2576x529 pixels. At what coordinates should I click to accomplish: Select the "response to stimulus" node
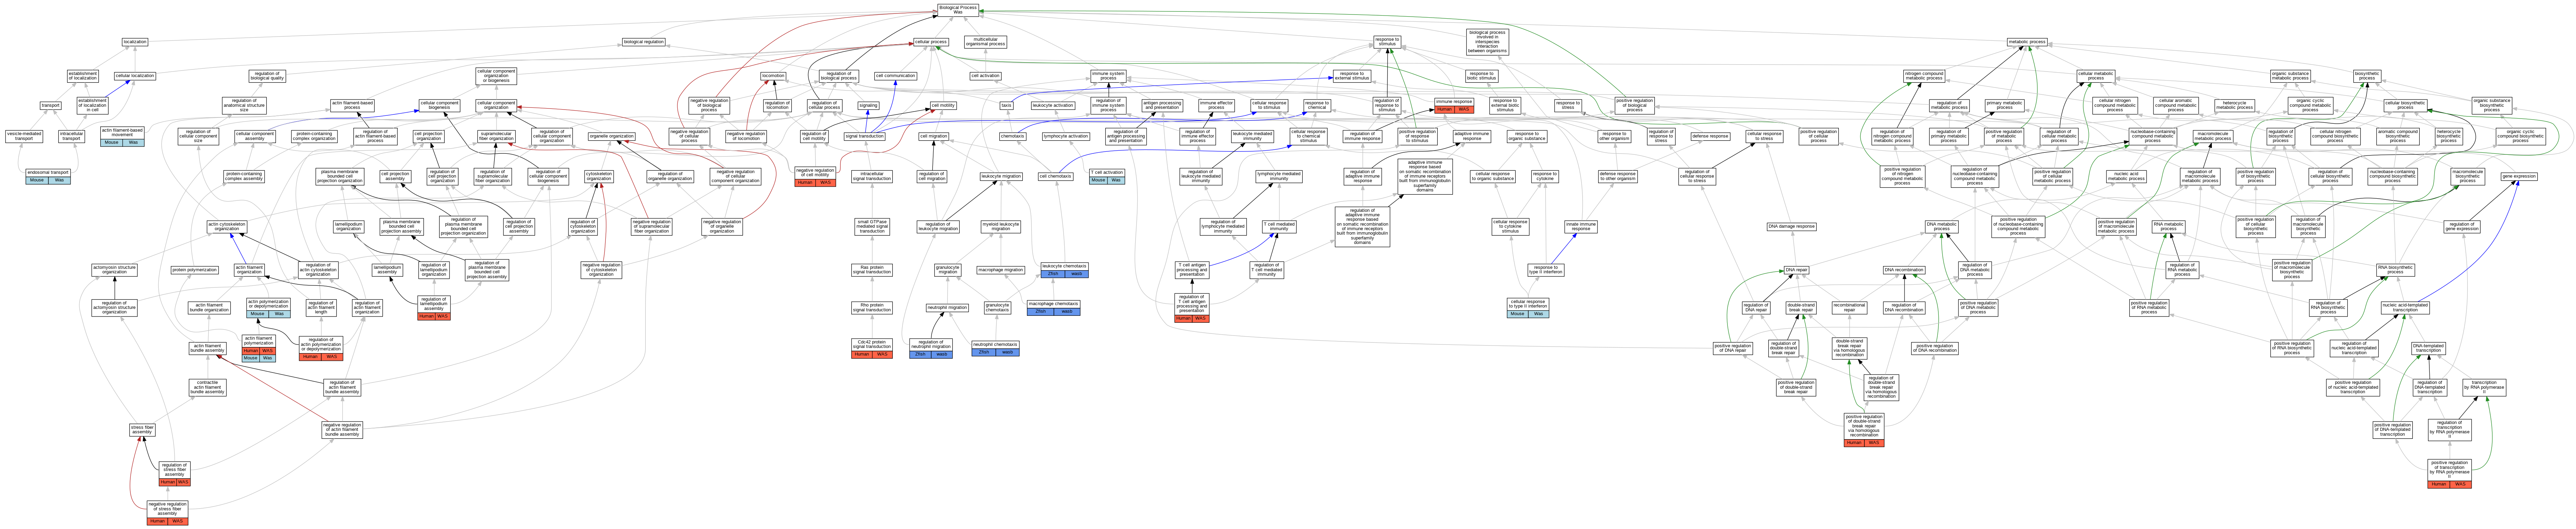tap(1387, 42)
